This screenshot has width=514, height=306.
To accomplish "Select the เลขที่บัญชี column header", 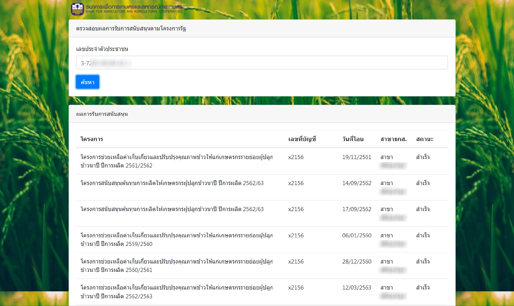I will coord(302,139).
